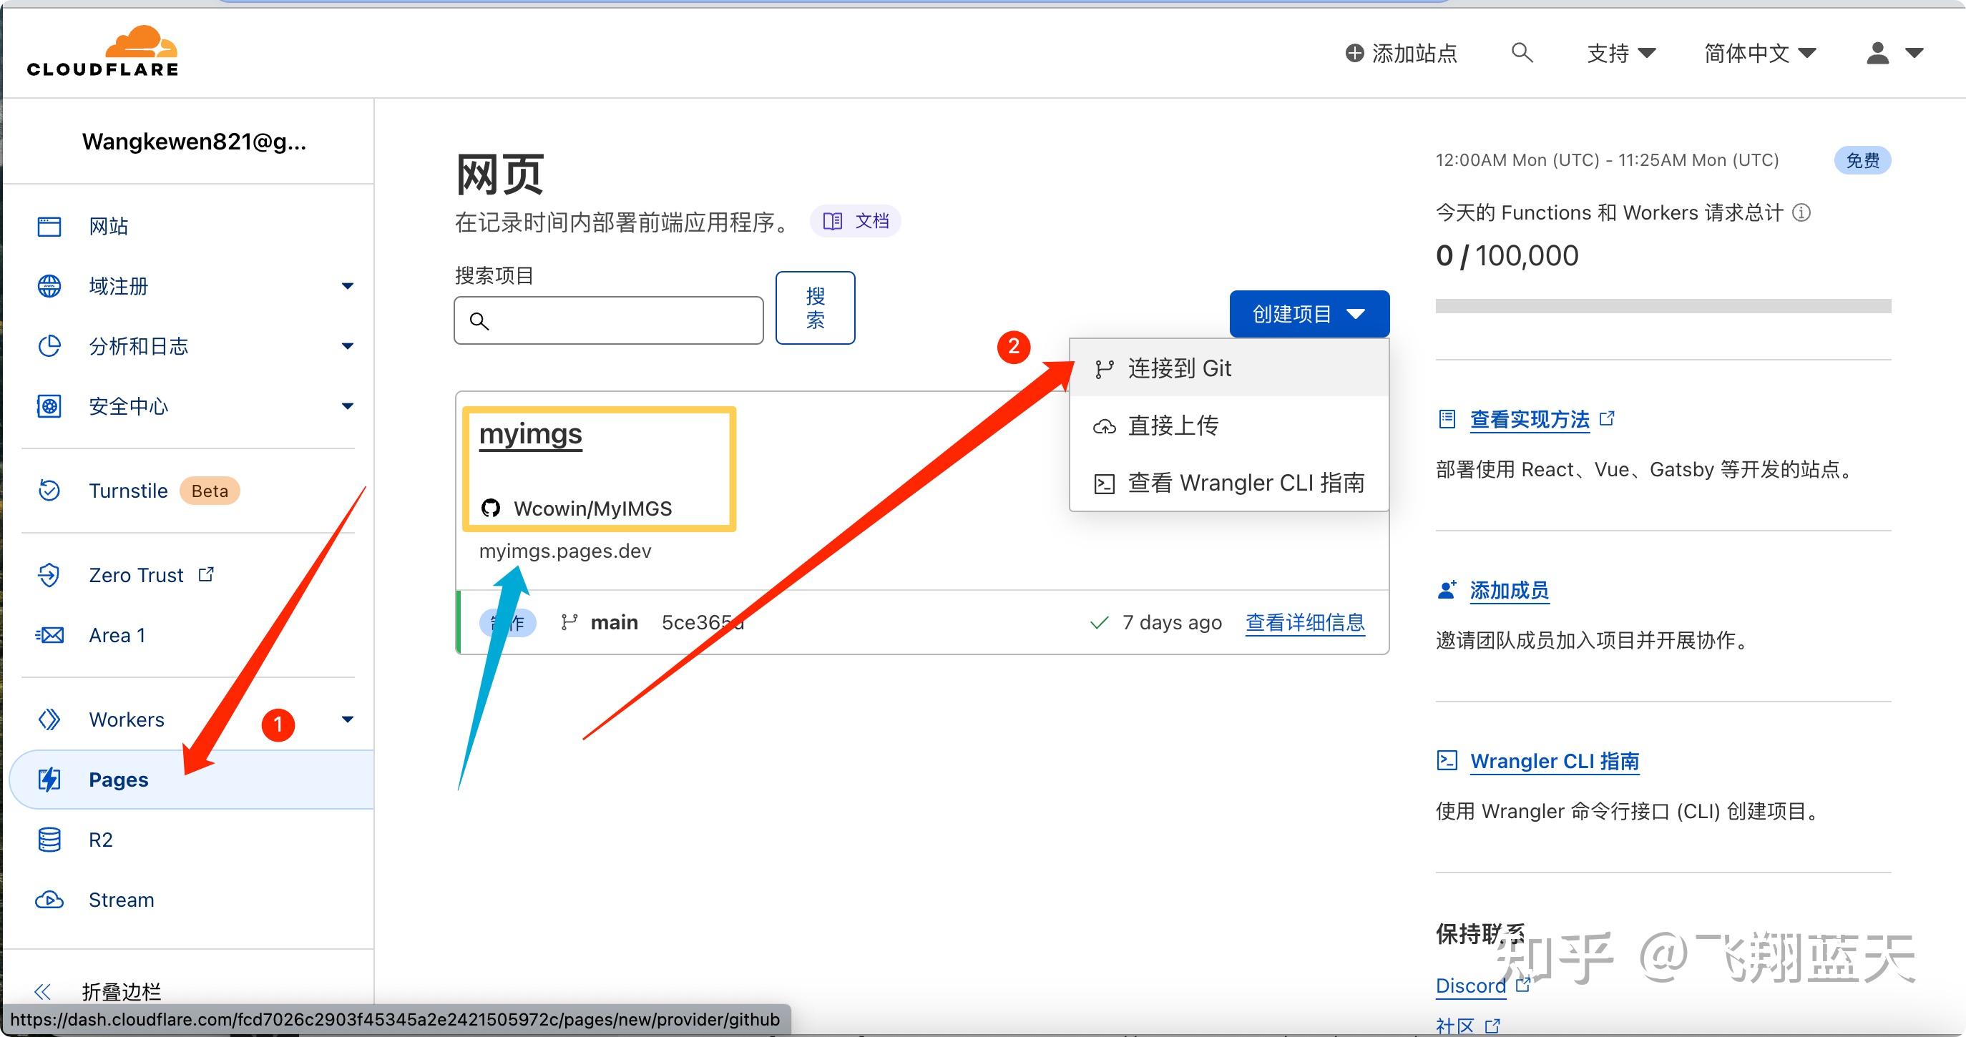Viewport: 1966px width, 1037px height.
Task: Expand the Workers section arrow
Action: pyautogui.click(x=347, y=719)
